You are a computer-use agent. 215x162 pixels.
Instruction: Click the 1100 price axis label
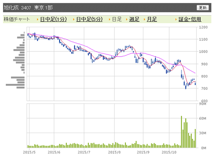click(203, 39)
